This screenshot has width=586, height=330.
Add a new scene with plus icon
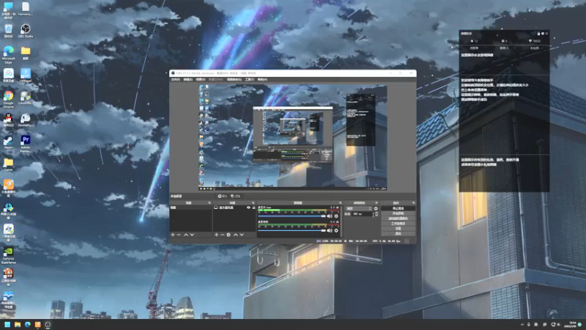[x=173, y=235]
